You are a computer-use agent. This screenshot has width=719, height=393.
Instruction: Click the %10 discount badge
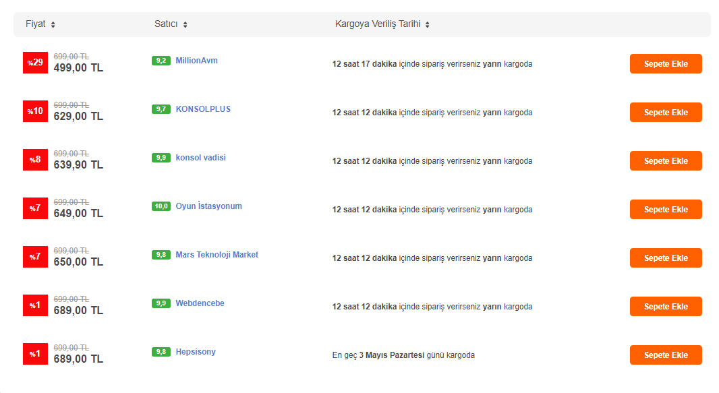(x=35, y=111)
